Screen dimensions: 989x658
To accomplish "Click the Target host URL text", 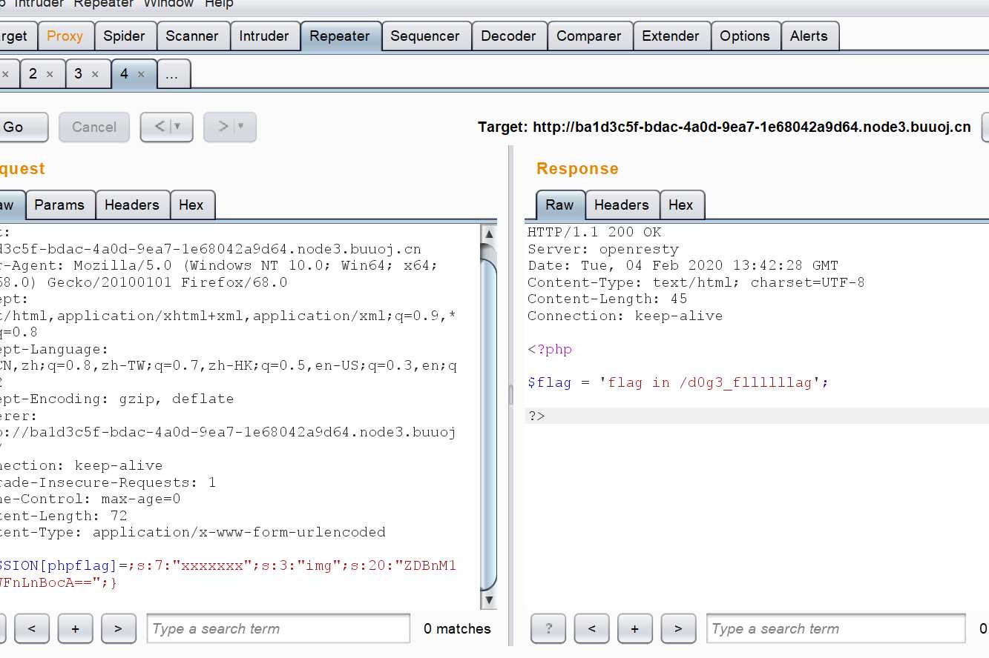I will click(x=752, y=127).
